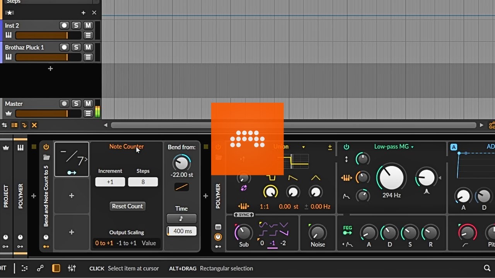This screenshot has height=278, width=495.
Task: Solo the Brothaz Pluck 1 track
Action: (76, 47)
